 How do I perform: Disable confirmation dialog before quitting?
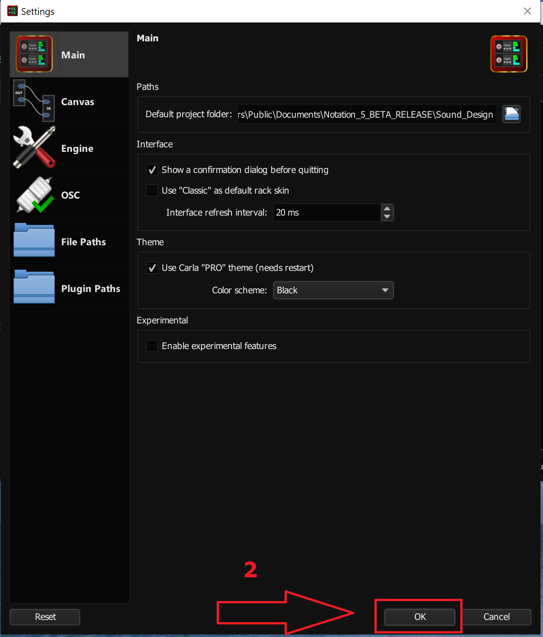pyautogui.click(x=152, y=170)
